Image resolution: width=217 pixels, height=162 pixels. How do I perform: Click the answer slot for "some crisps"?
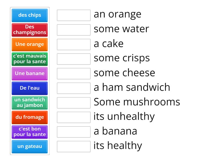(x=74, y=59)
